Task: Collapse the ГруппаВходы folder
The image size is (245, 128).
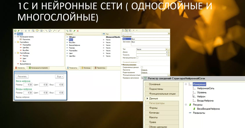Action: coord(15,53)
